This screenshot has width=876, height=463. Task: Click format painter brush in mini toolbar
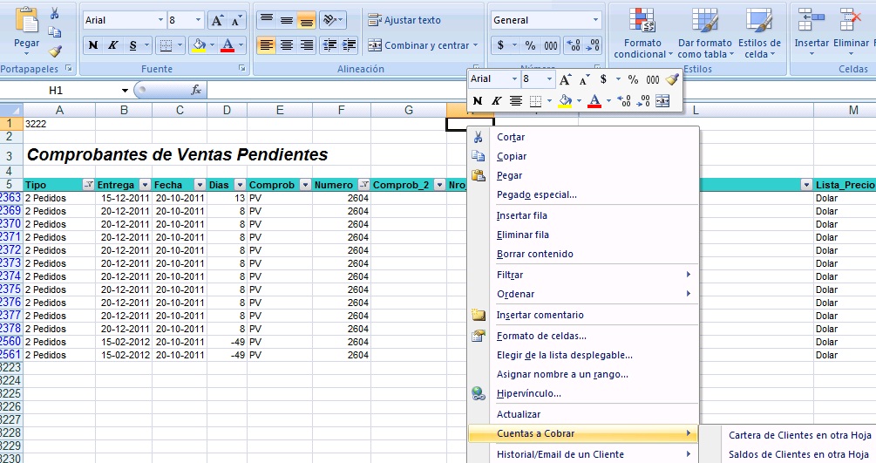(672, 79)
